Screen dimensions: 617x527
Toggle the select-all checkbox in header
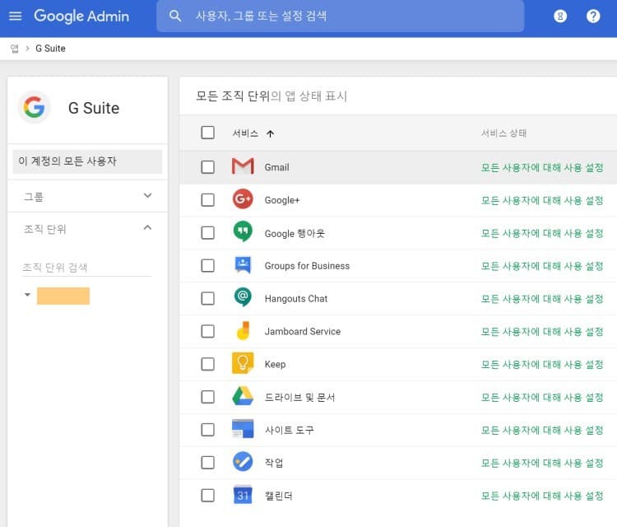click(x=207, y=133)
